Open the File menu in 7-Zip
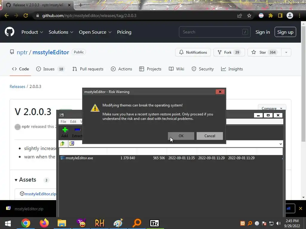This screenshot has width=306, height=229. coord(63,122)
